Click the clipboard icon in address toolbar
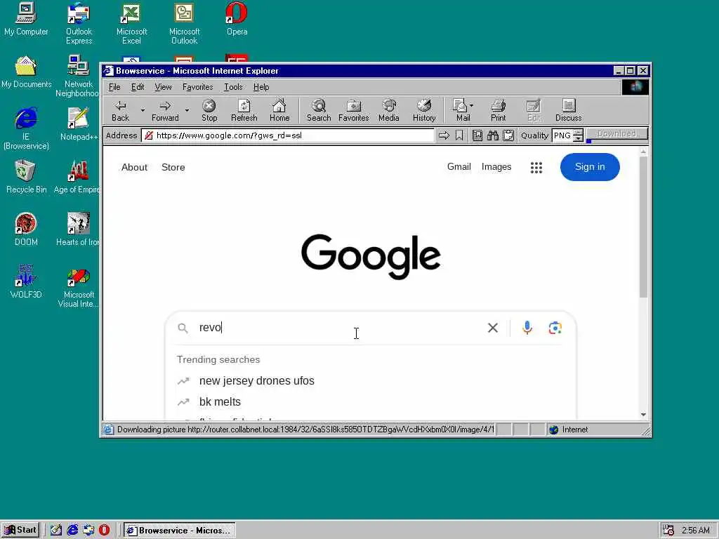719x539 pixels. (x=508, y=135)
